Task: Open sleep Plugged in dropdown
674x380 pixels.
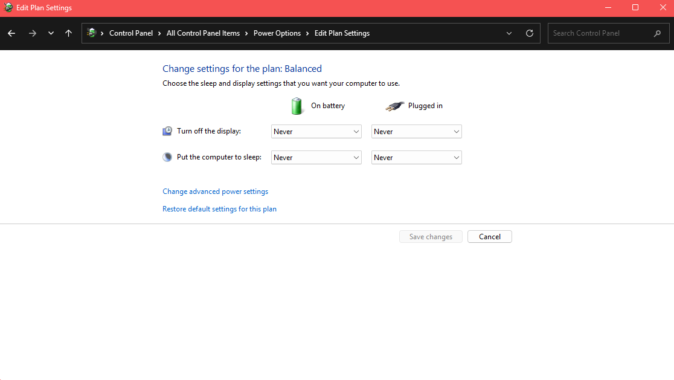Action: pyautogui.click(x=416, y=157)
